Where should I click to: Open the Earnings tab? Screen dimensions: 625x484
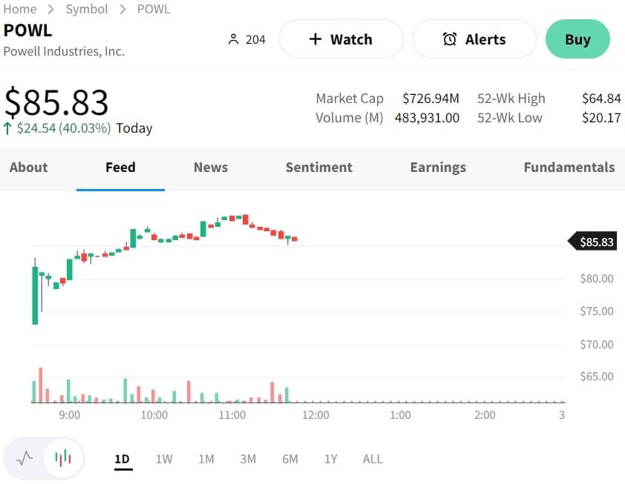coord(438,168)
